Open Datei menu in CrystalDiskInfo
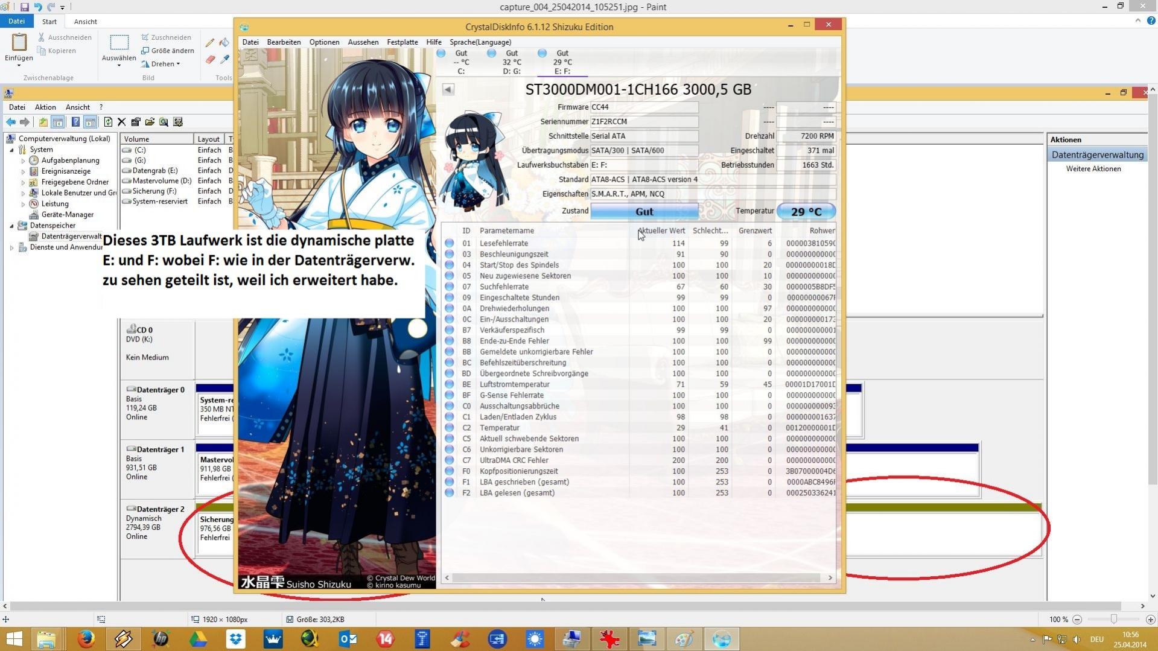Image resolution: width=1158 pixels, height=651 pixels. 250,42
